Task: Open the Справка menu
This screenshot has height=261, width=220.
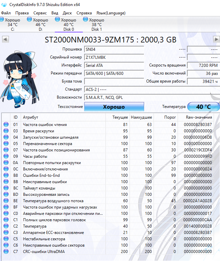Action: 84,13
